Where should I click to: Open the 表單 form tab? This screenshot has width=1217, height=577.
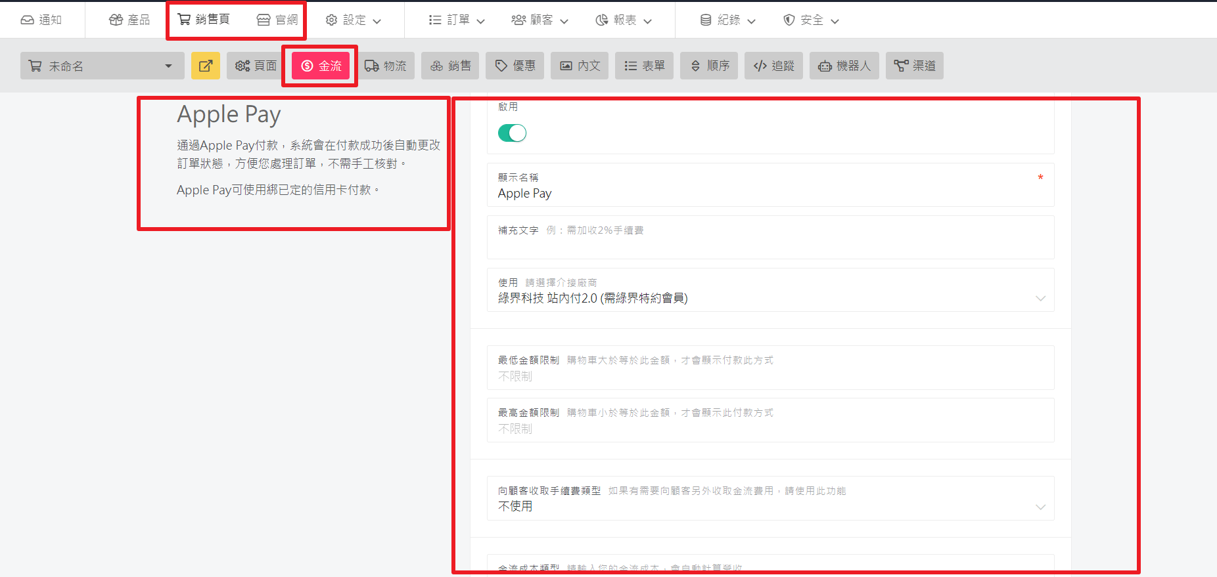point(644,66)
